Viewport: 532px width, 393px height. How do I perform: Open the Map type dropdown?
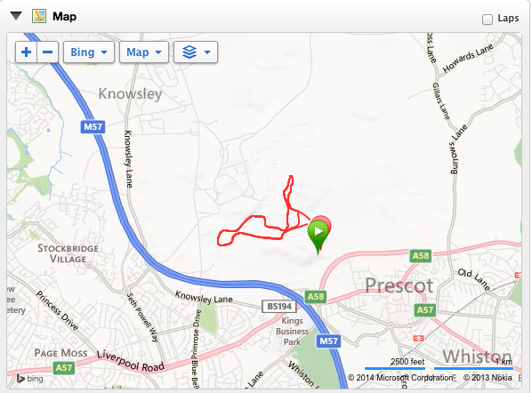click(x=144, y=52)
